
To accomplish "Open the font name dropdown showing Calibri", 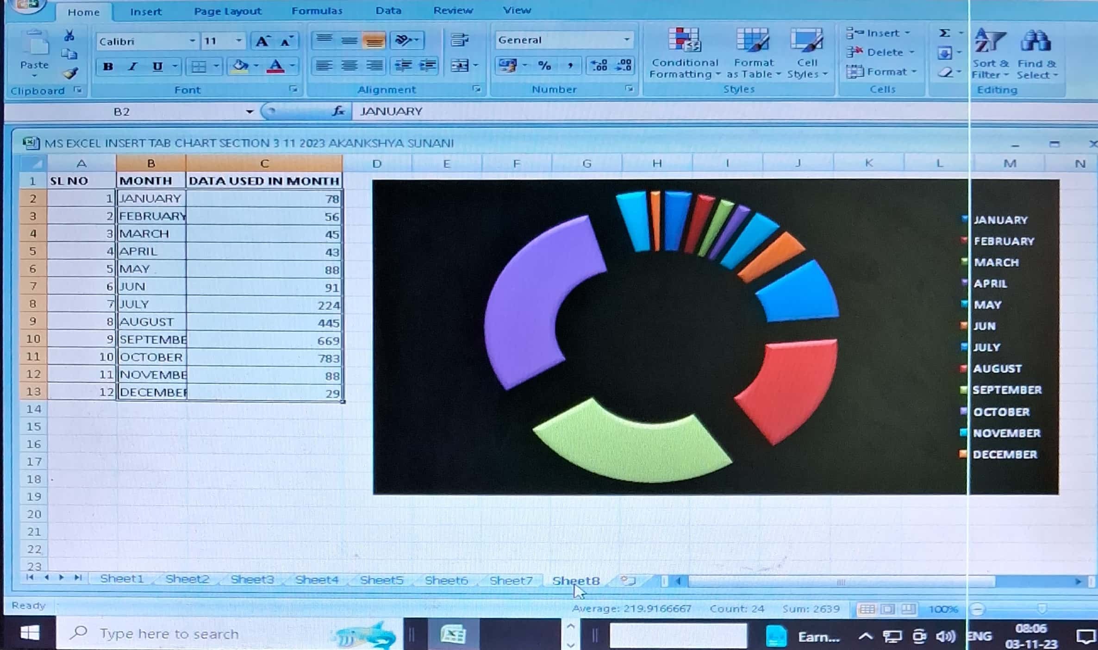I will coord(192,41).
